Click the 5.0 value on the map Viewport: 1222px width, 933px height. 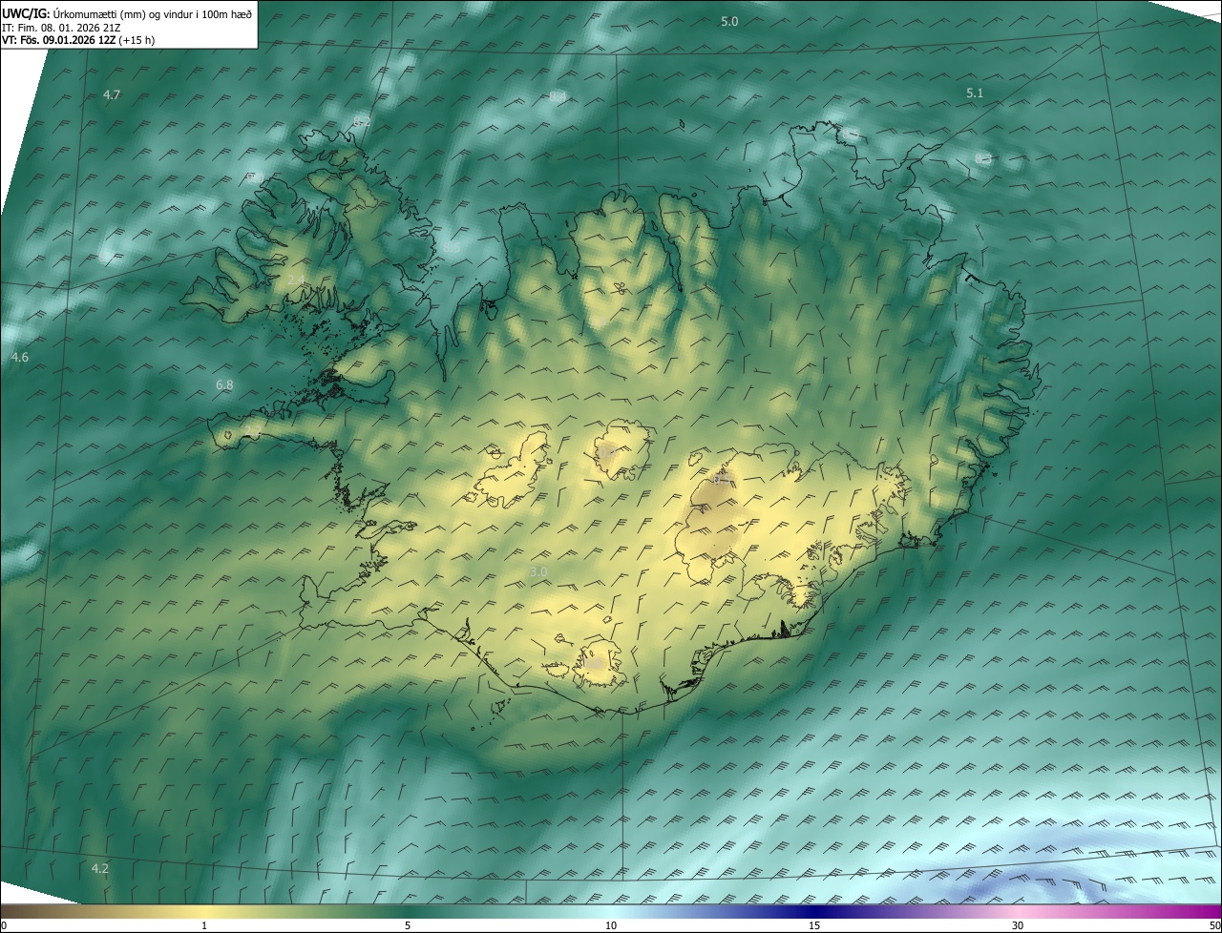point(729,21)
